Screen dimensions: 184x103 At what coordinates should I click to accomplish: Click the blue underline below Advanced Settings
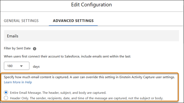73,26
